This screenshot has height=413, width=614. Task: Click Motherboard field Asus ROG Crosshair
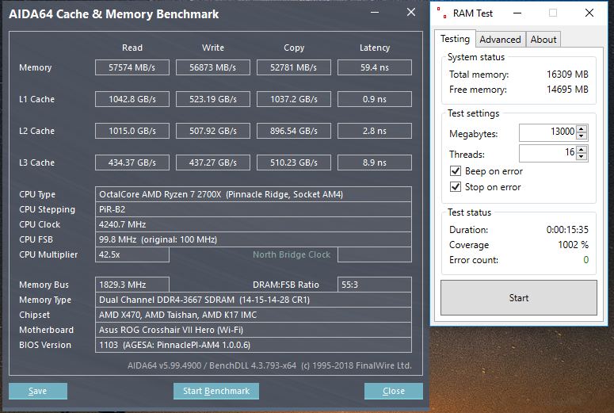click(x=254, y=330)
